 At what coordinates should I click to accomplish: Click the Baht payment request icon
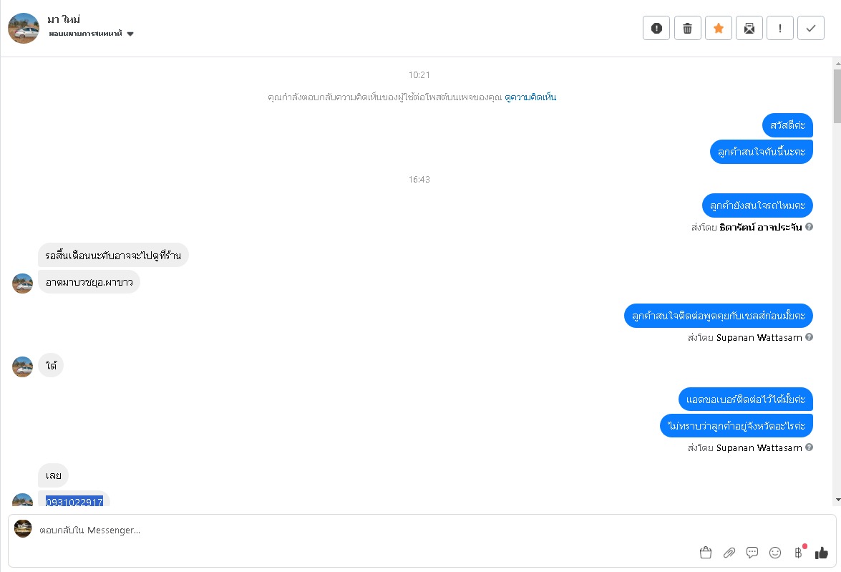(799, 553)
